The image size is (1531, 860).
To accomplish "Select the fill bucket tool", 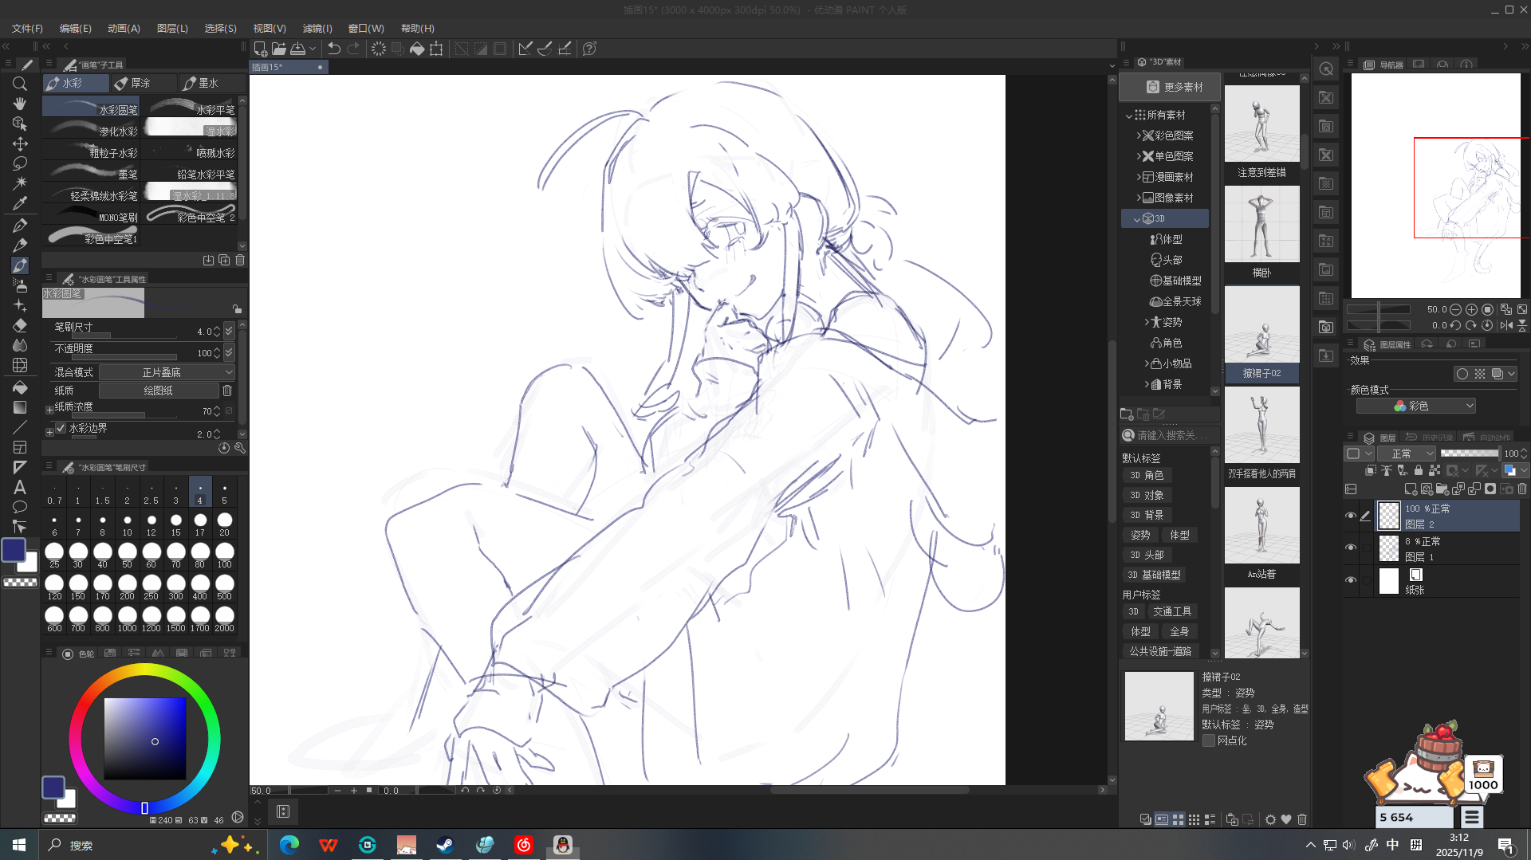I will tap(20, 387).
